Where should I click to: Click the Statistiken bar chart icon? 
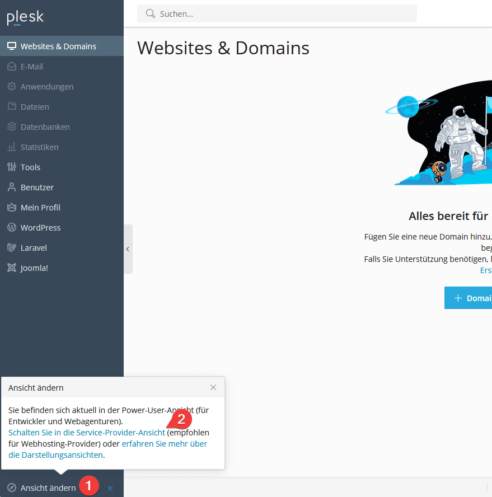[x=12, y=147]
